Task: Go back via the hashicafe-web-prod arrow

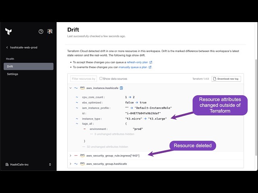Action: click(7, 47)
